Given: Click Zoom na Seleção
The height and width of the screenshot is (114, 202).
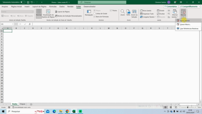Looking at the screenshot, I should click(134, 14).
